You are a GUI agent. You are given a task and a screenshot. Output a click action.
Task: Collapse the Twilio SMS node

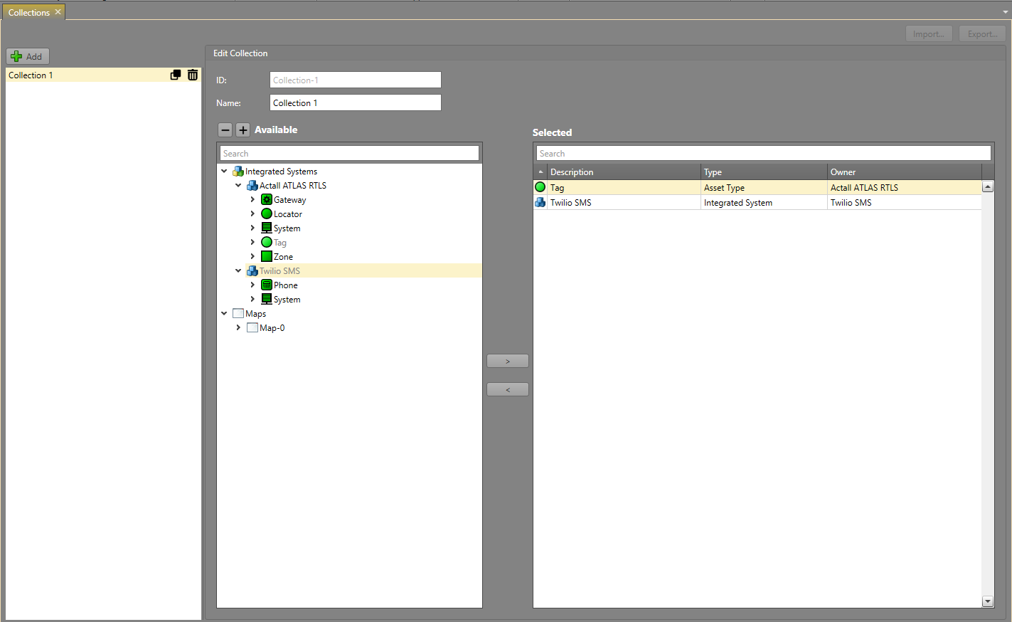click(x=238, y=271)
